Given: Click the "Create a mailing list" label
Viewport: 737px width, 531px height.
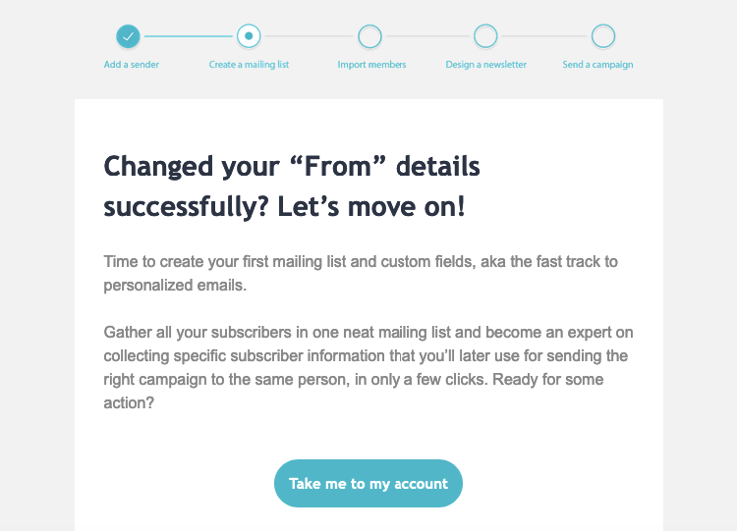Looking at the screenshot, I should (x=249, y=65).
